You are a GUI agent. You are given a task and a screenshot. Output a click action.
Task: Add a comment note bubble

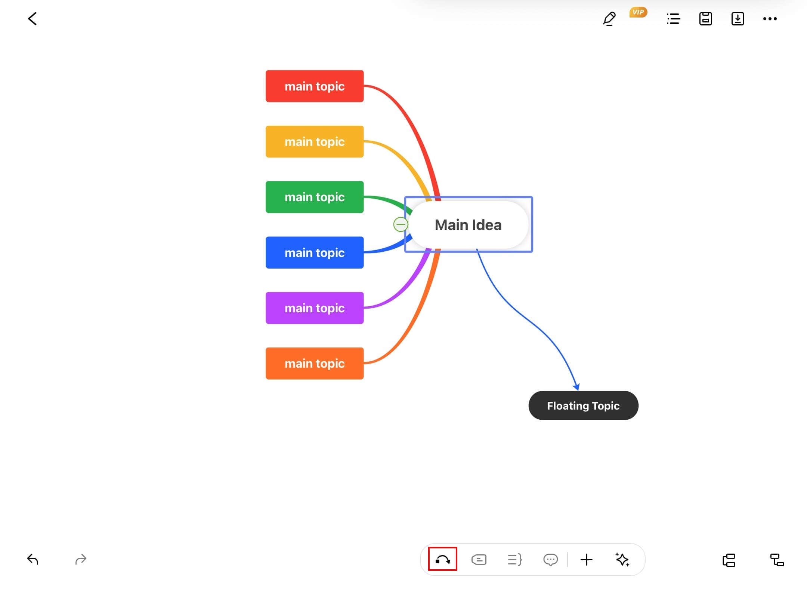pyautogui.click(x=550, y=560)
